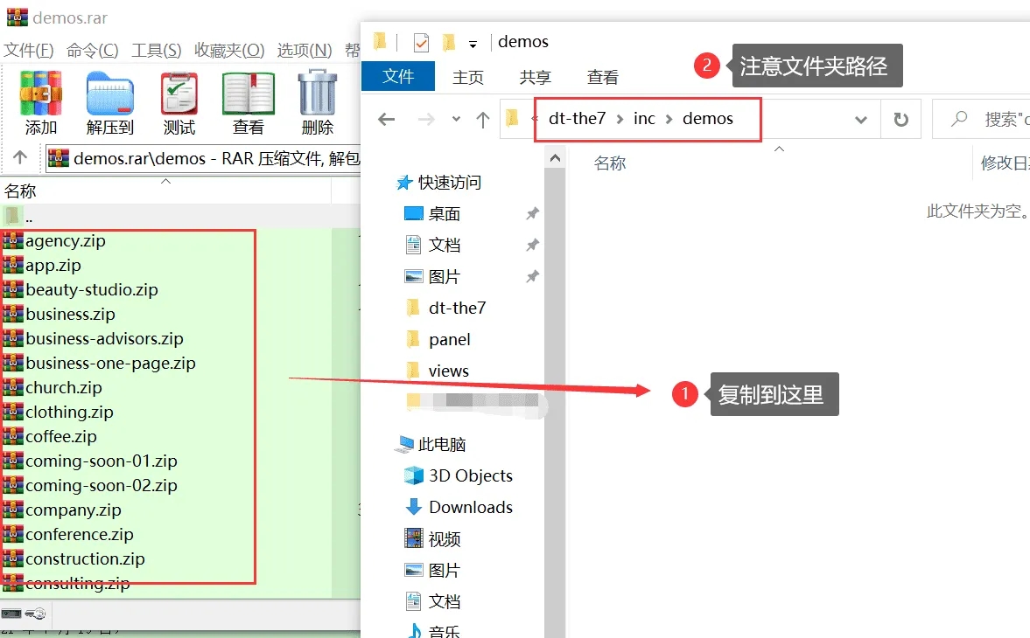
Task: Click the Refresh button in Explorer
Action: (x=900, y=120)
